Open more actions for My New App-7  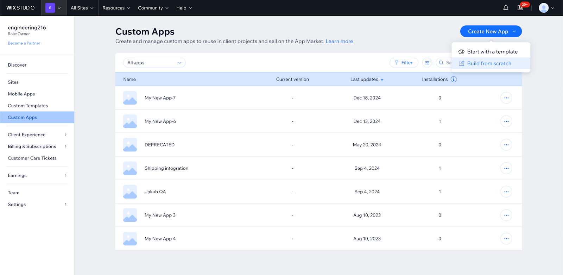506,98
